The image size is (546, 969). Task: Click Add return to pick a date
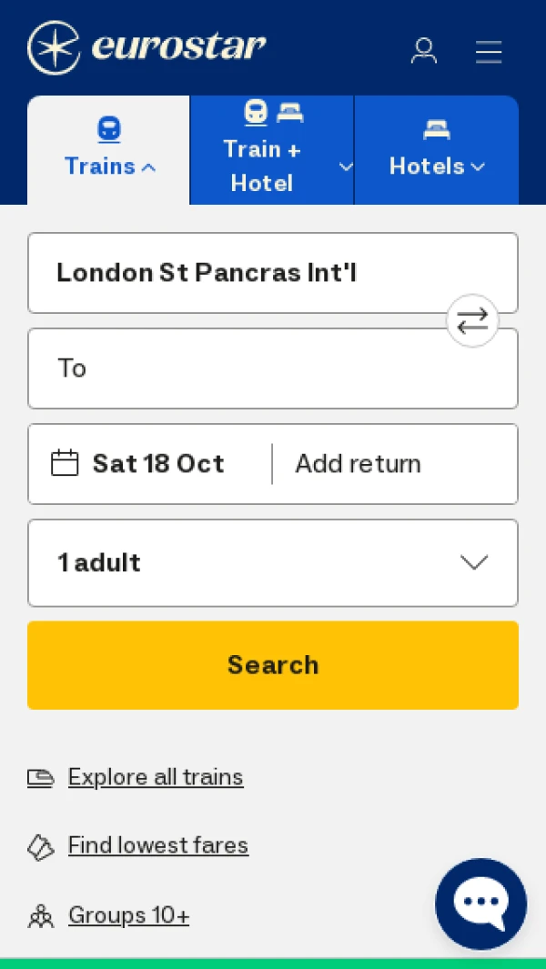click(358, 463)
